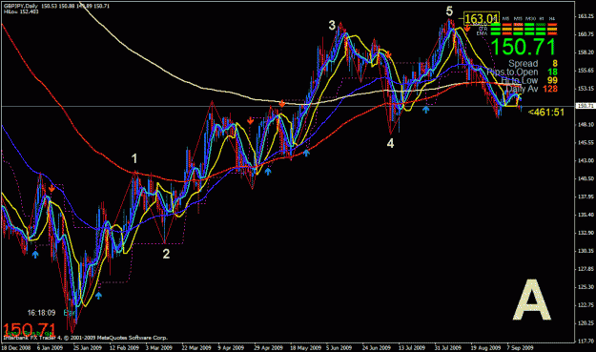Select the 25 Jan 2009 date label
Image resolution: width=596 pixels, height=352 pixels.
click(88, 347)
